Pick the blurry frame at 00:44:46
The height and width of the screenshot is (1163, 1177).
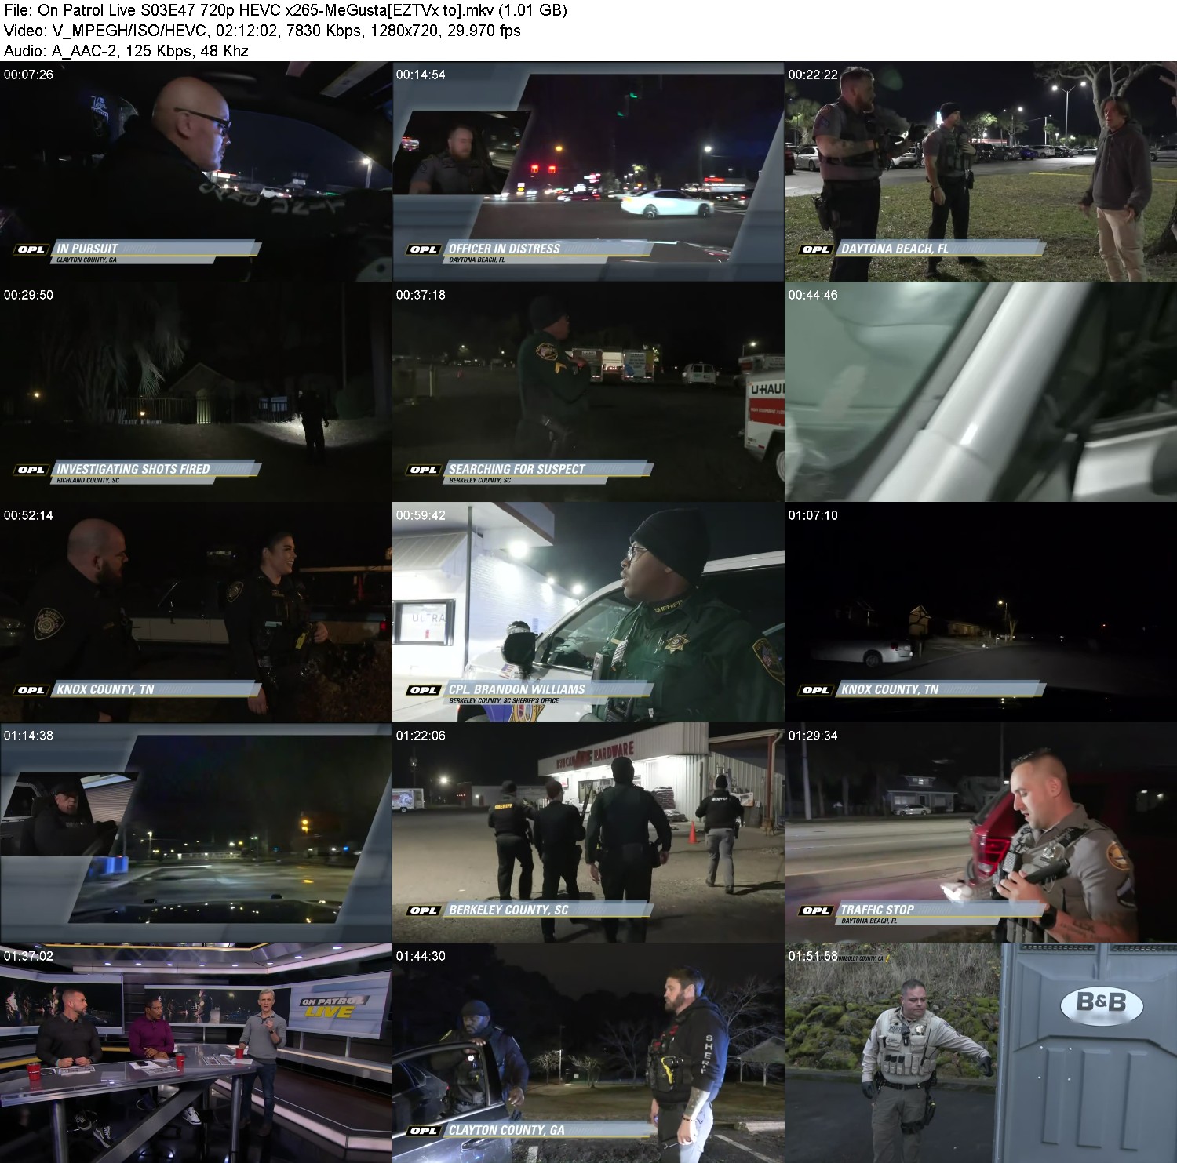point(981,392)
